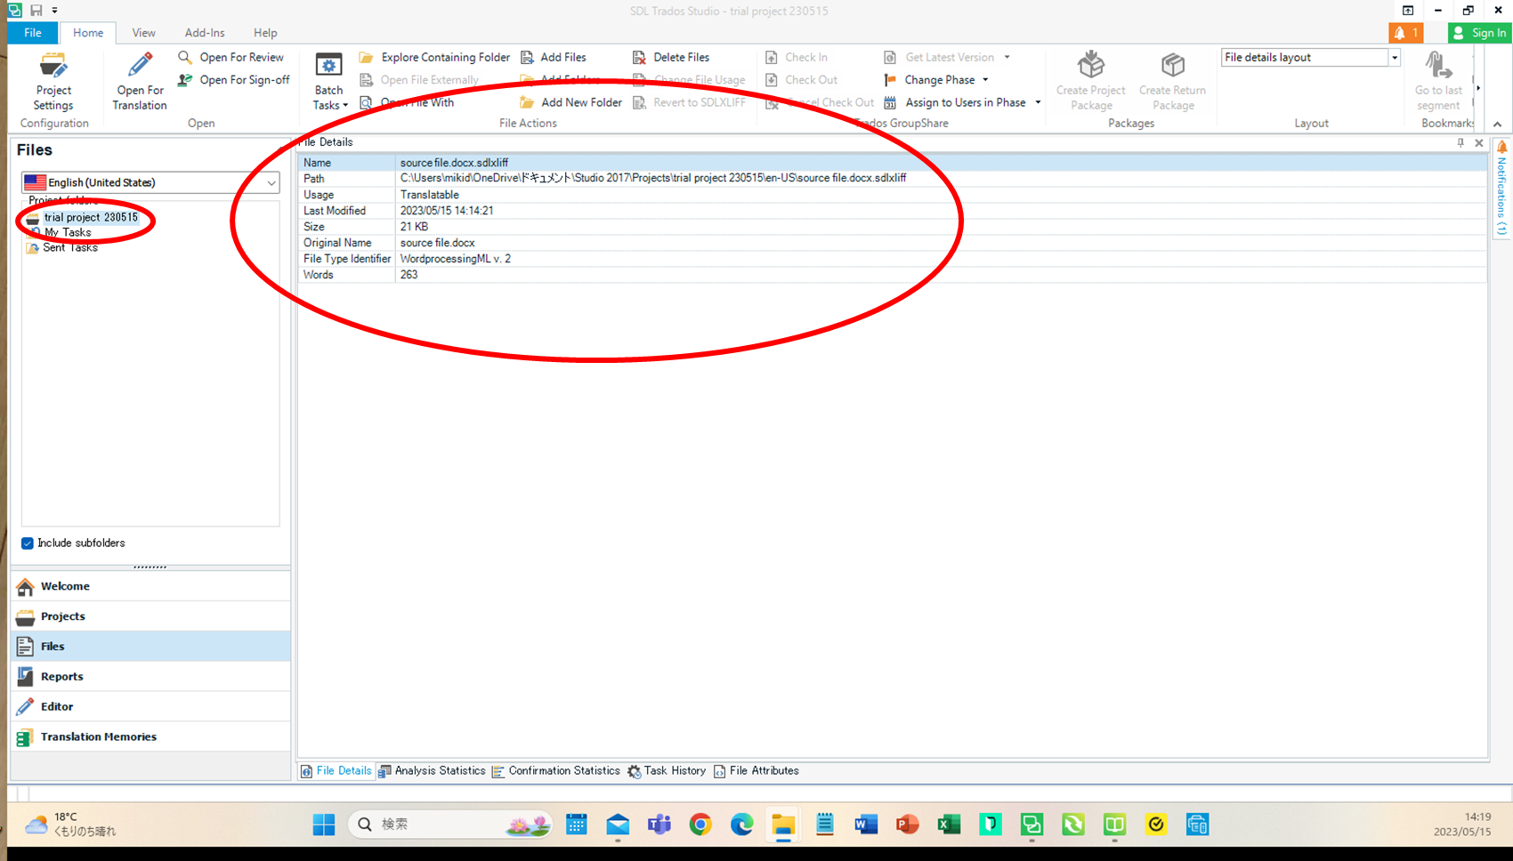Open the File details layout combo box

[x=1310, y=58]
